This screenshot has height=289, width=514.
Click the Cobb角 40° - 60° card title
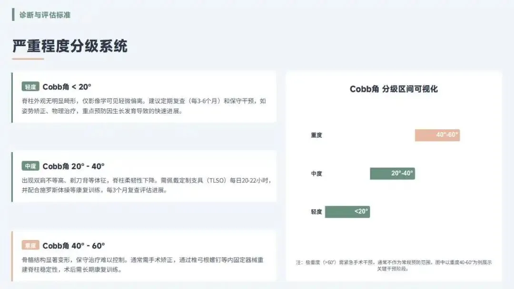click(73, 246)
